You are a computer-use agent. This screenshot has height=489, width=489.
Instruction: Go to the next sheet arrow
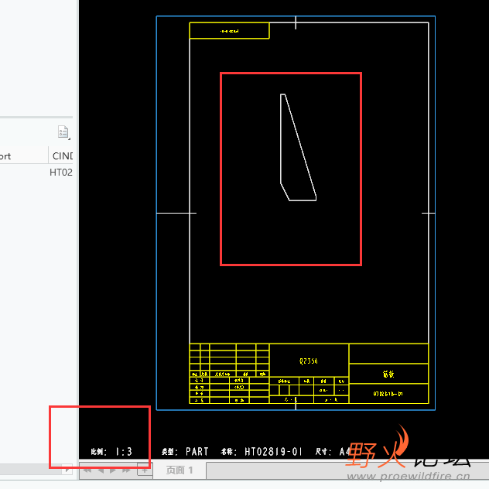click(113, 470)
